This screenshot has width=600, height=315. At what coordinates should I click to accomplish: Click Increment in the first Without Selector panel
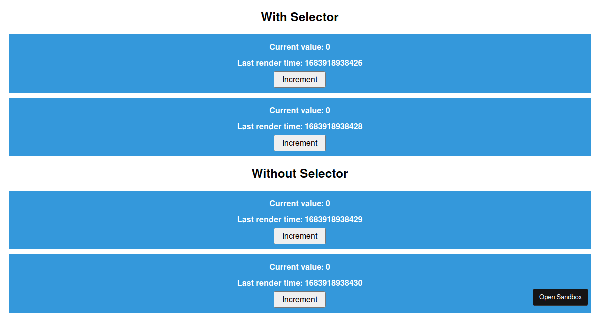(300, 236)
